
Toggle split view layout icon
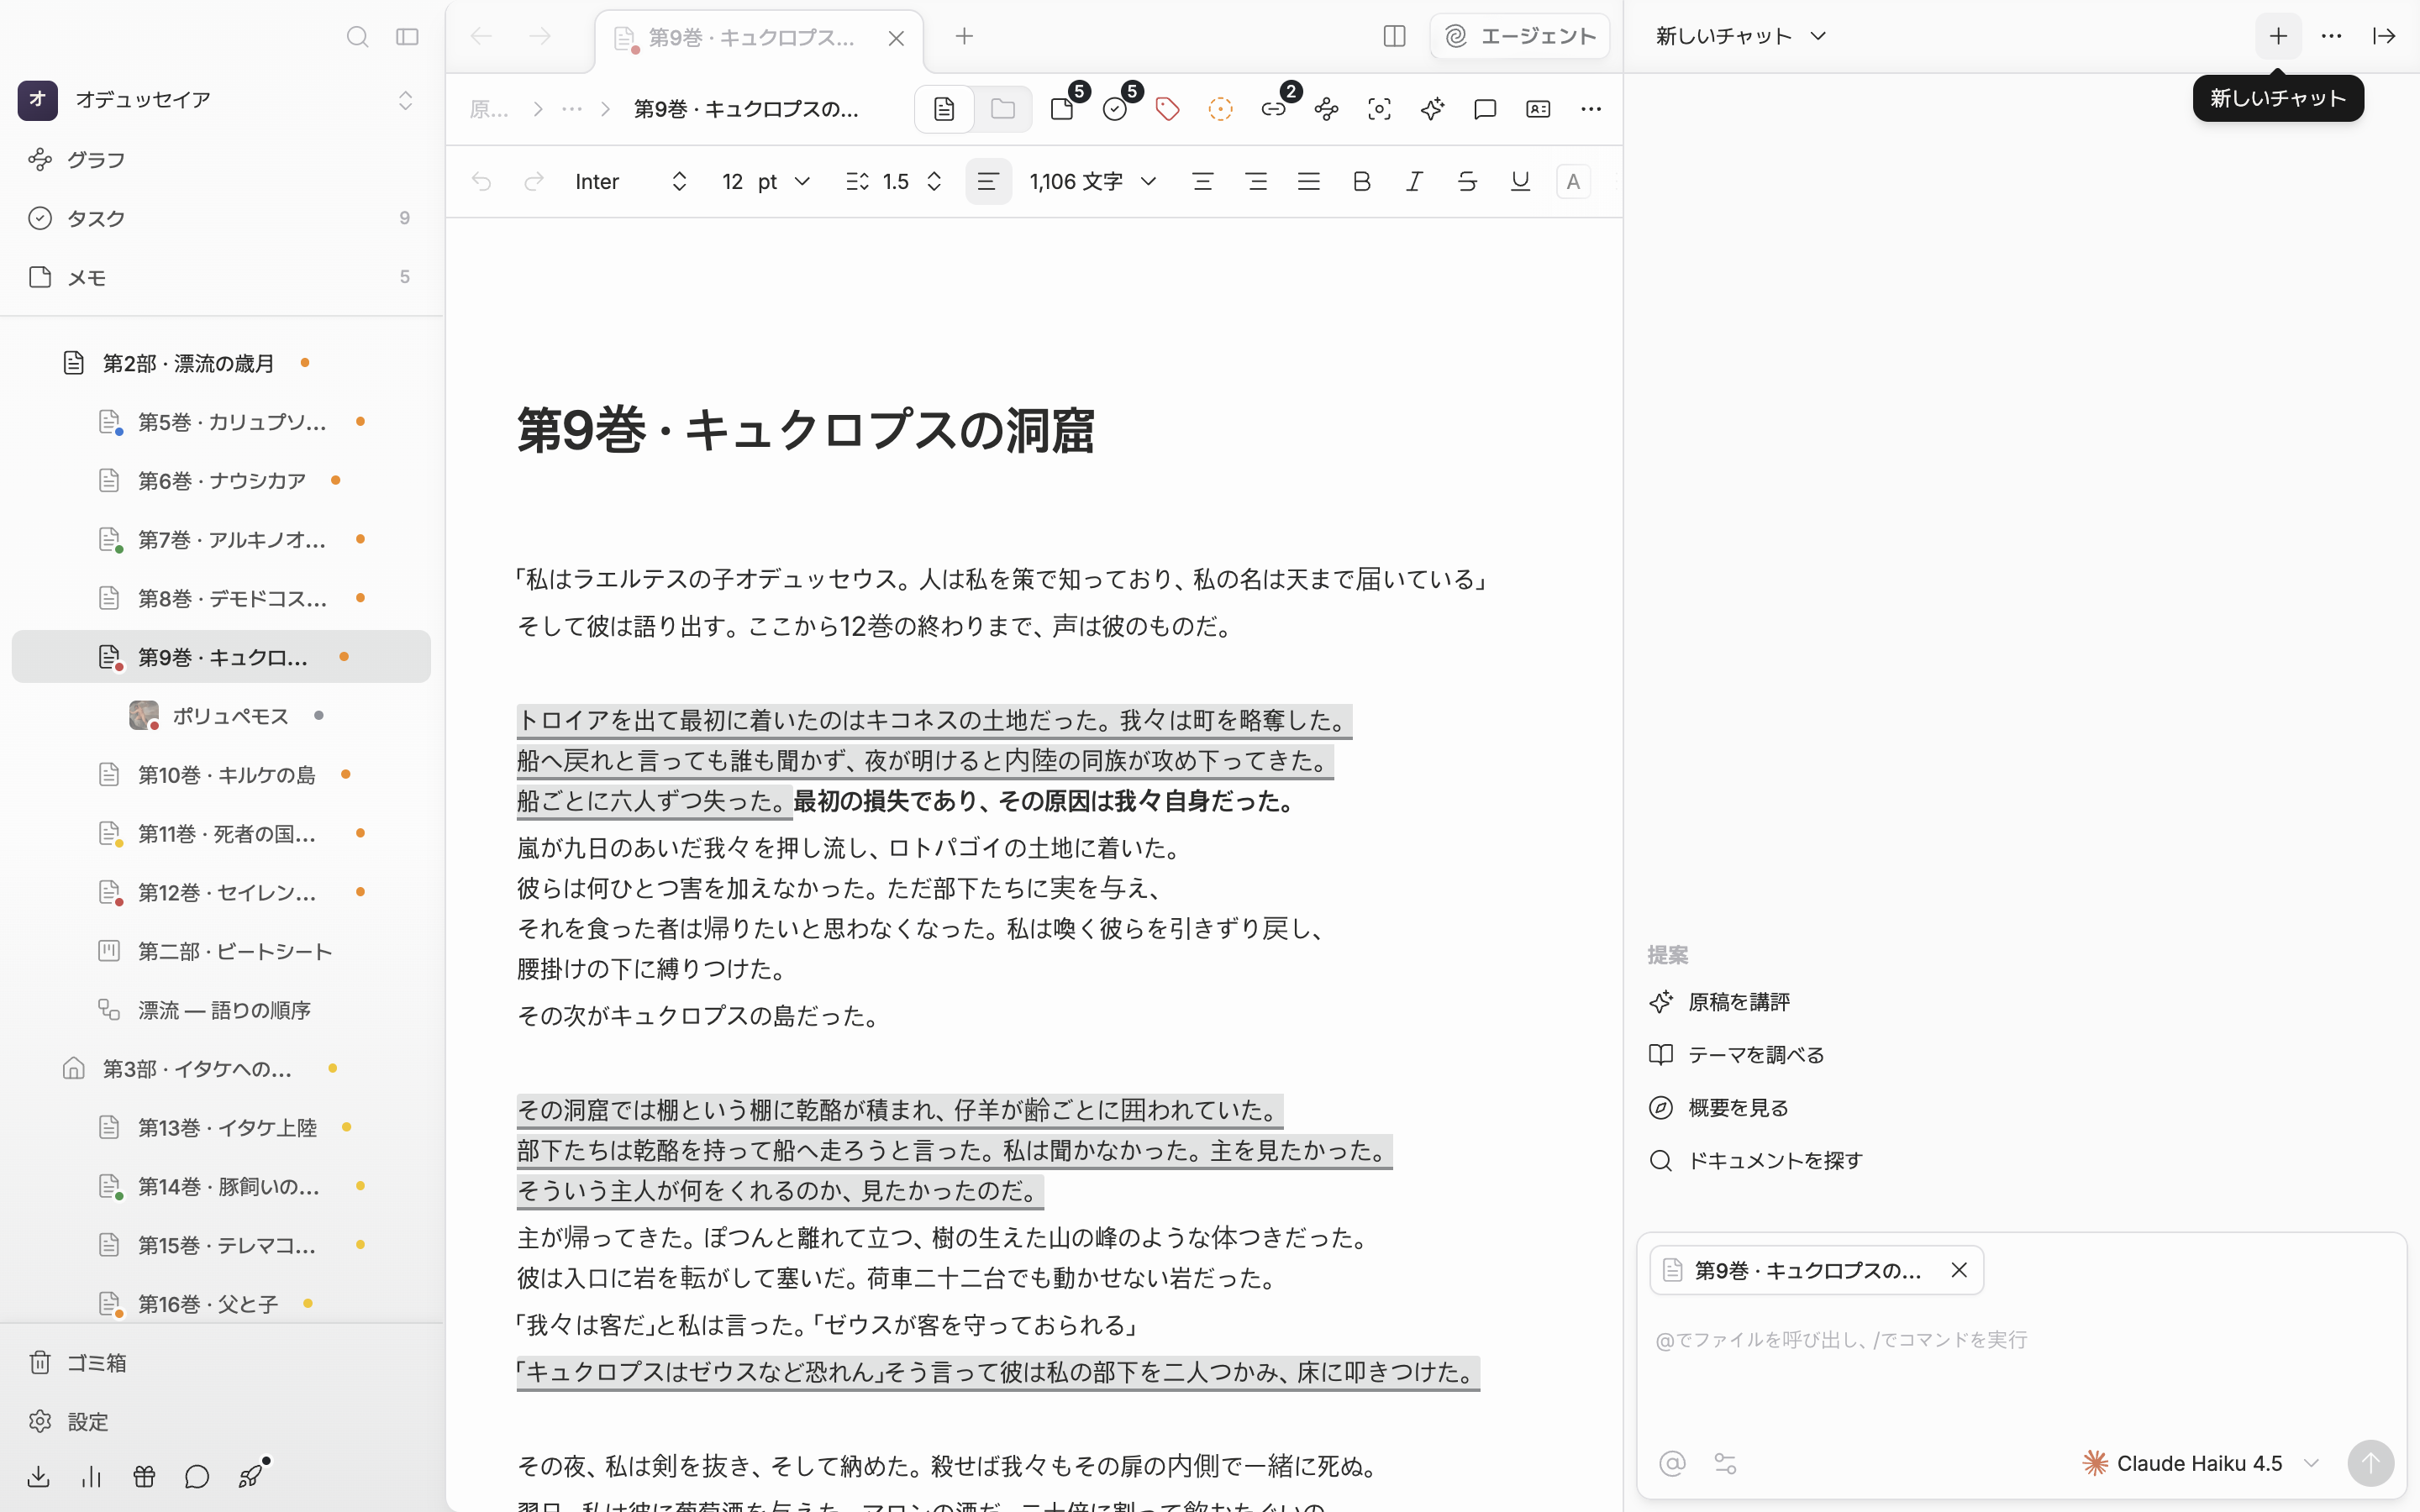point(1394,37)
